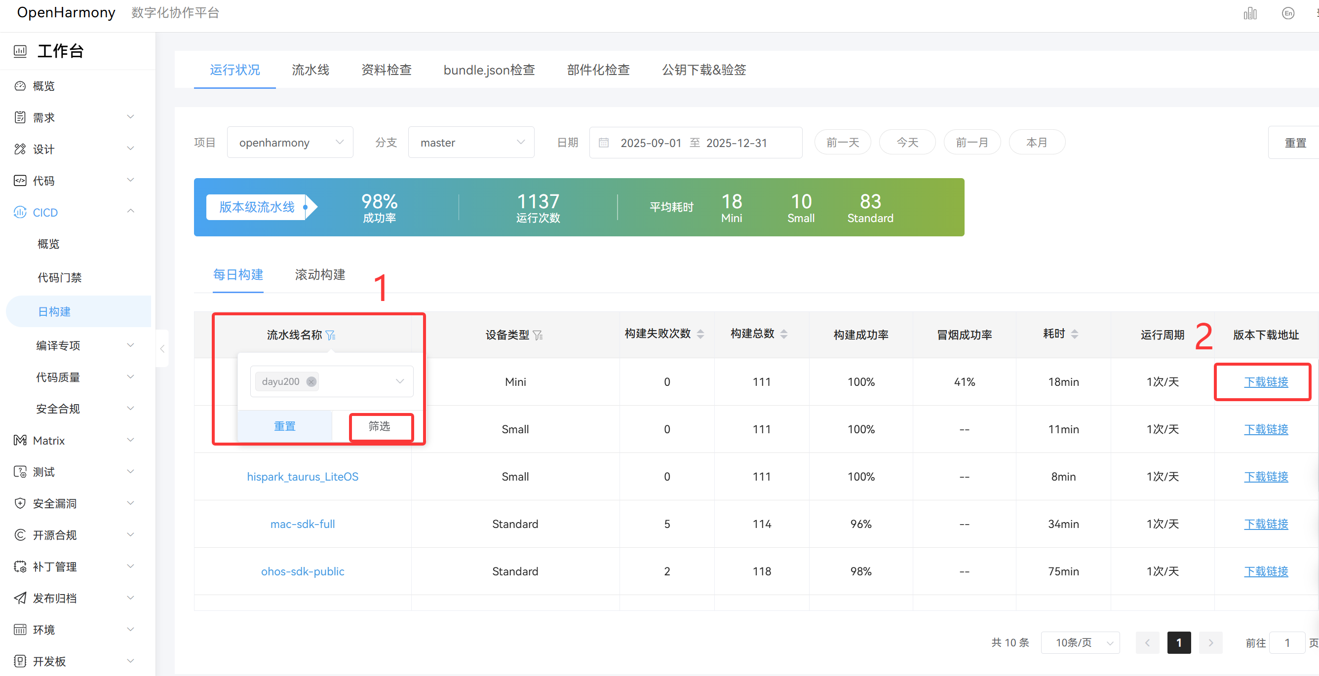Collapse the sidebar with the arrow handle

(162, 349)
